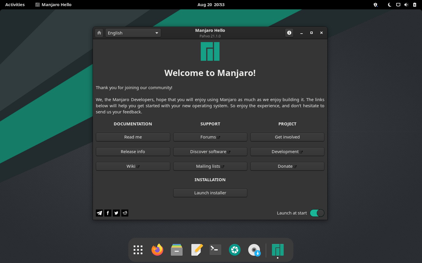
Task: Click the SUPPORT section label
Action: (210, 124)
